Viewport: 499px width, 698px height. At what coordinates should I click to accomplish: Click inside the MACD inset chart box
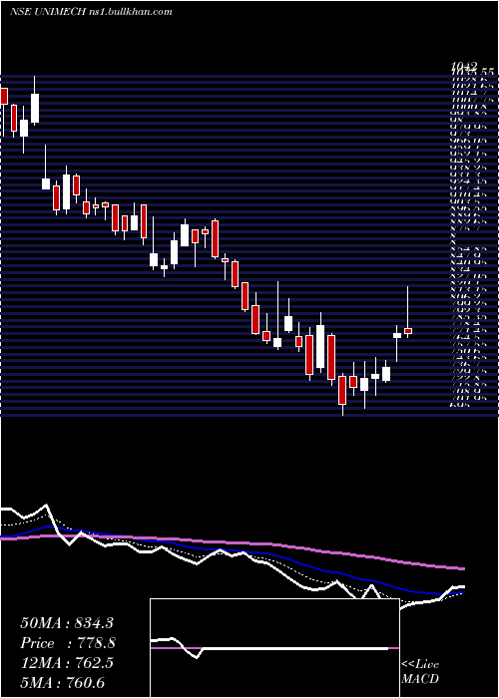(x=274, y=648)
